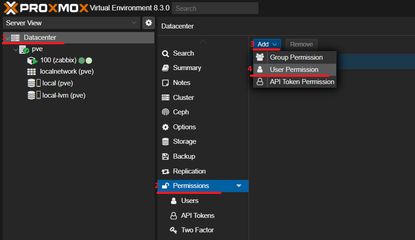This screenshot has height=240, width=415.
Task: Collapse the Permissions submenu arrow
Action: 239,186
